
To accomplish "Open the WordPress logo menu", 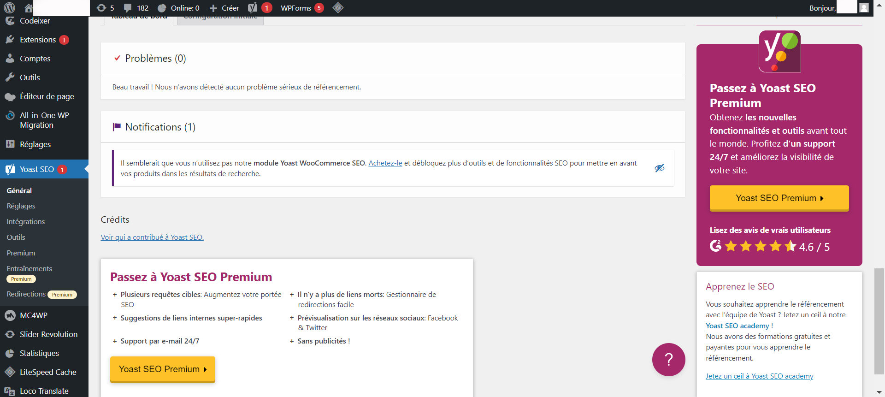I will (x=10, y=8).
